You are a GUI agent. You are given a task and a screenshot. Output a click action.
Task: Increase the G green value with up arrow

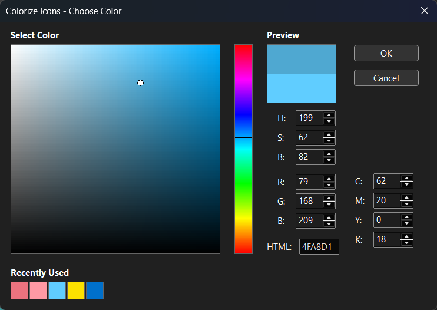pyautogui.click(x=329, y=198)
